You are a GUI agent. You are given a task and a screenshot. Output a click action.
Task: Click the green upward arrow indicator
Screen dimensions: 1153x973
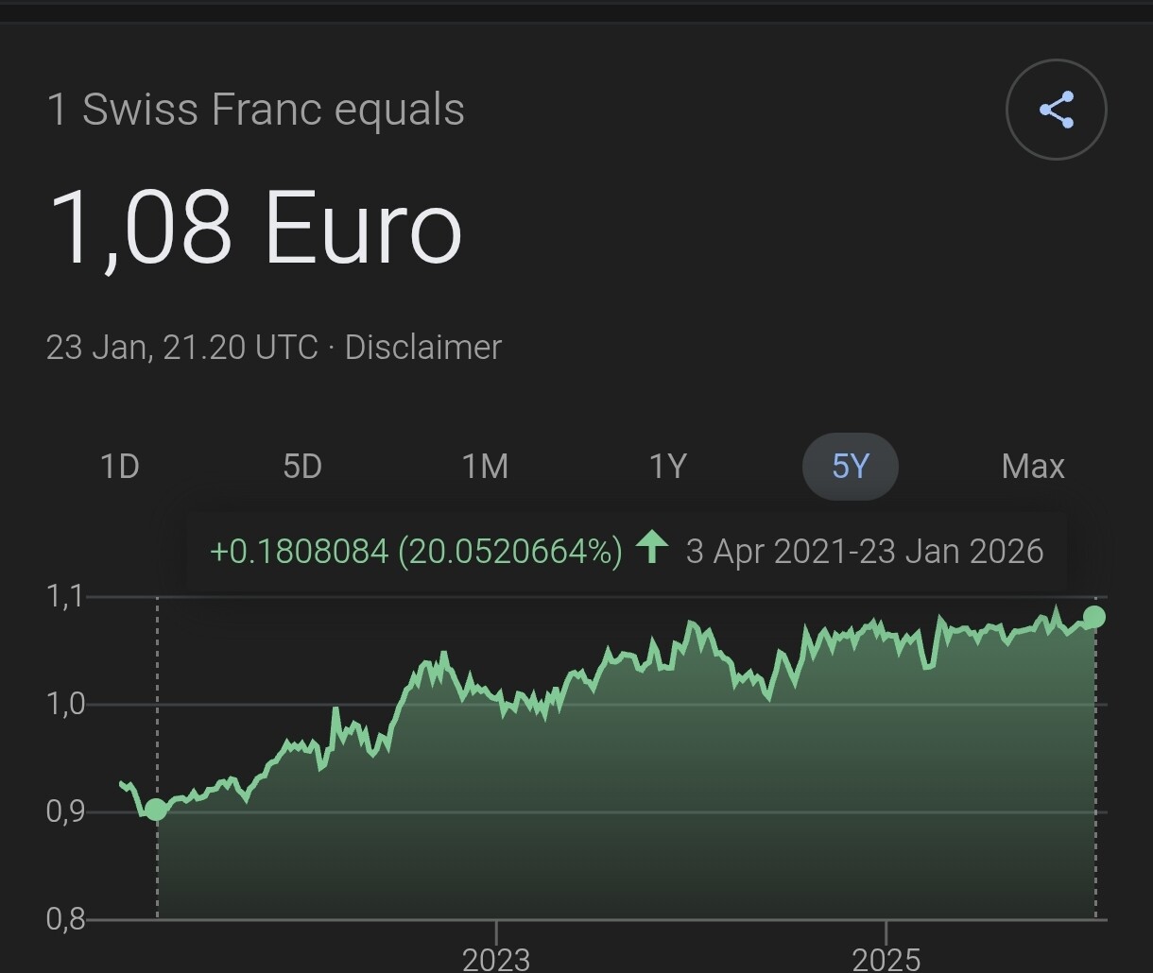tap(652, 548)
